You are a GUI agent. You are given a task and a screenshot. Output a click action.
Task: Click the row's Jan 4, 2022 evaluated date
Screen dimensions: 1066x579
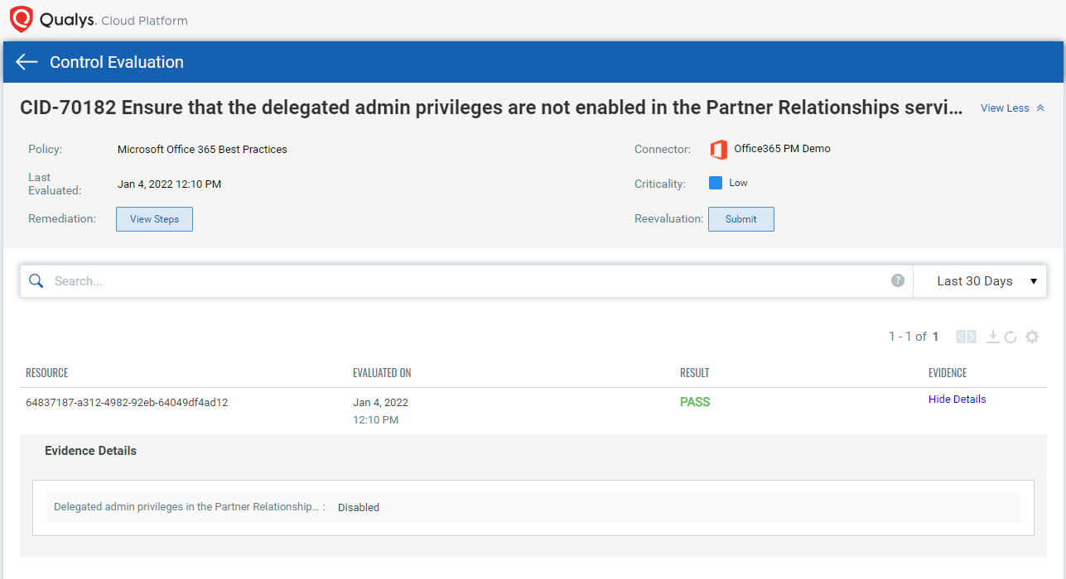point(380,403)
